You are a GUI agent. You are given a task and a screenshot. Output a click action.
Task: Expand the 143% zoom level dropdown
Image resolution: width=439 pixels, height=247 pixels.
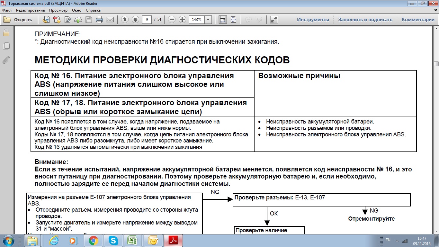(x=208, y=20)
